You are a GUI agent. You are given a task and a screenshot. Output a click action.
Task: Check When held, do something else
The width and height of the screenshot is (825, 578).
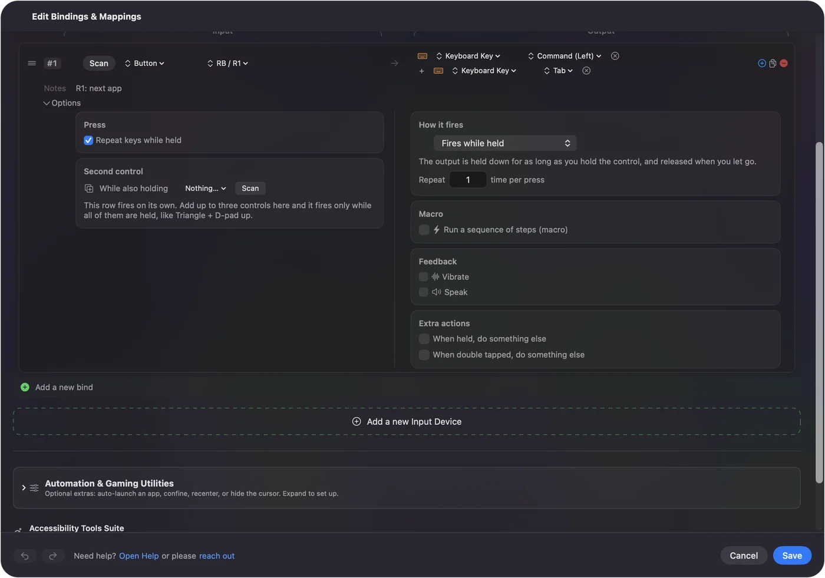[x=424, y=339]
